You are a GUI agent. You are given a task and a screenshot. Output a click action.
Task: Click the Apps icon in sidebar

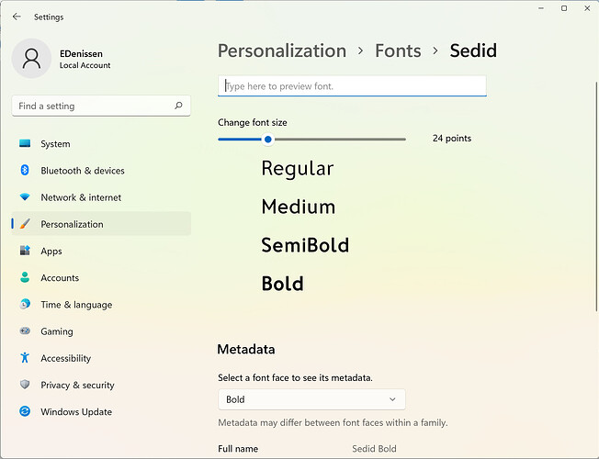(x=25, y=251)
